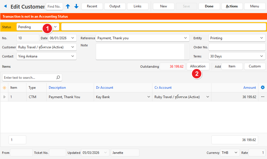
Task: Open the three-dots menu on item row 1
Action: (x=263, y=97)
